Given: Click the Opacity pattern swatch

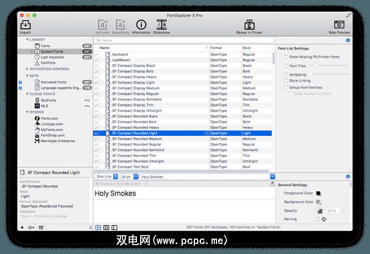Looking at the screenshot, I should pyautogui.click(x=320, y=211).
